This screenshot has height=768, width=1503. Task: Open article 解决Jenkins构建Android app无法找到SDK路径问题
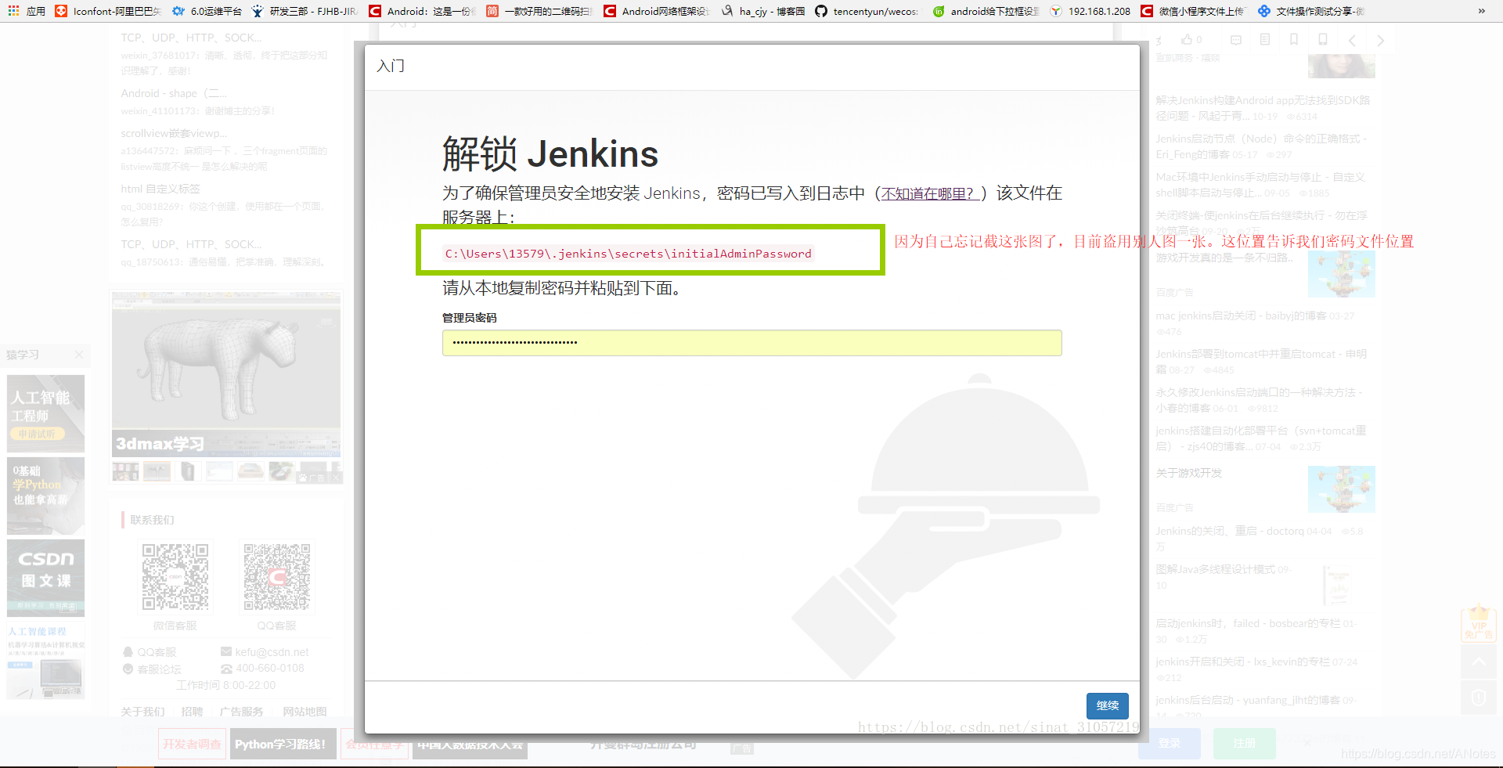1263,108
